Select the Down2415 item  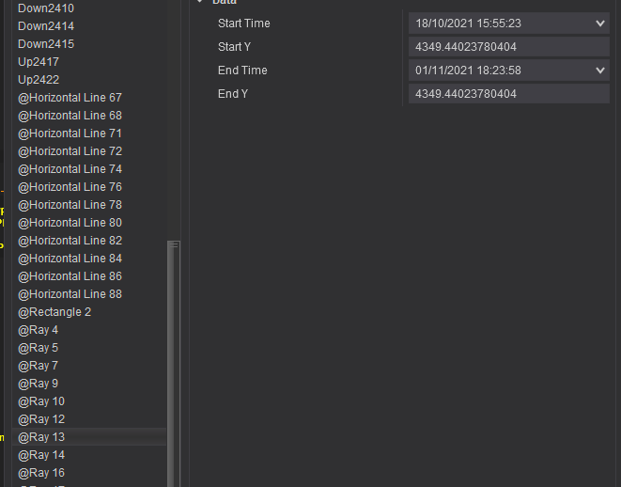[x=46, y=44]
